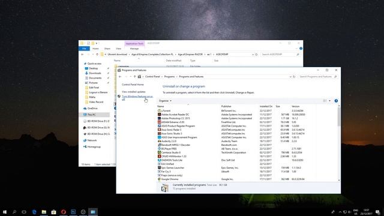Open the View tab in File Explorer

click(x=119, y=49)
